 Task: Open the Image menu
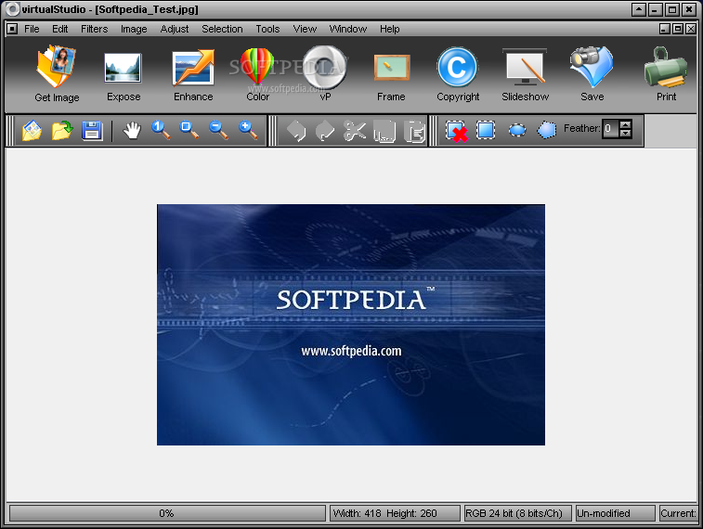134,29
